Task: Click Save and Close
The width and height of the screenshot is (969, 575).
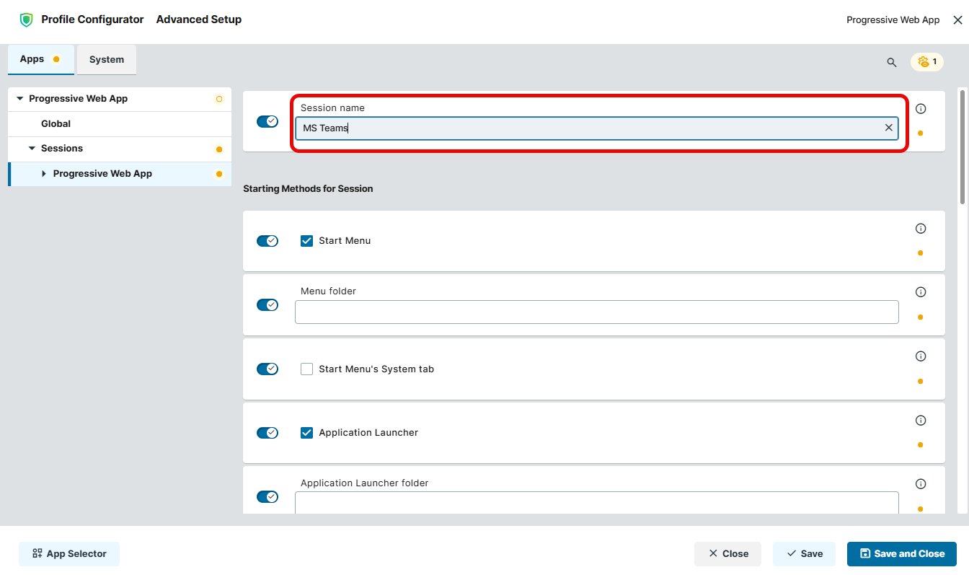Action: [902, 554]
